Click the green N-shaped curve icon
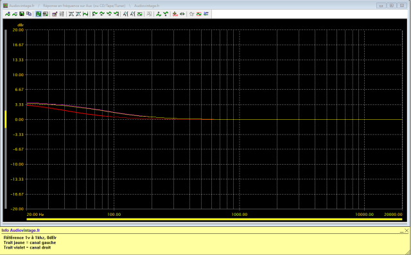The image size is (411, 255). point(85,14)
